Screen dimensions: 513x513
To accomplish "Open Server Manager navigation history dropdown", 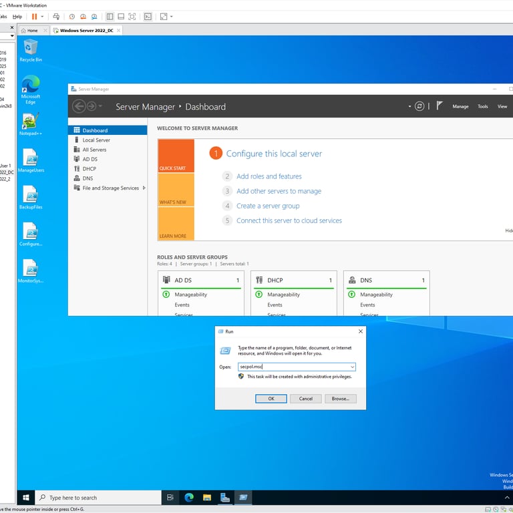I will click(x=100, y=106).
